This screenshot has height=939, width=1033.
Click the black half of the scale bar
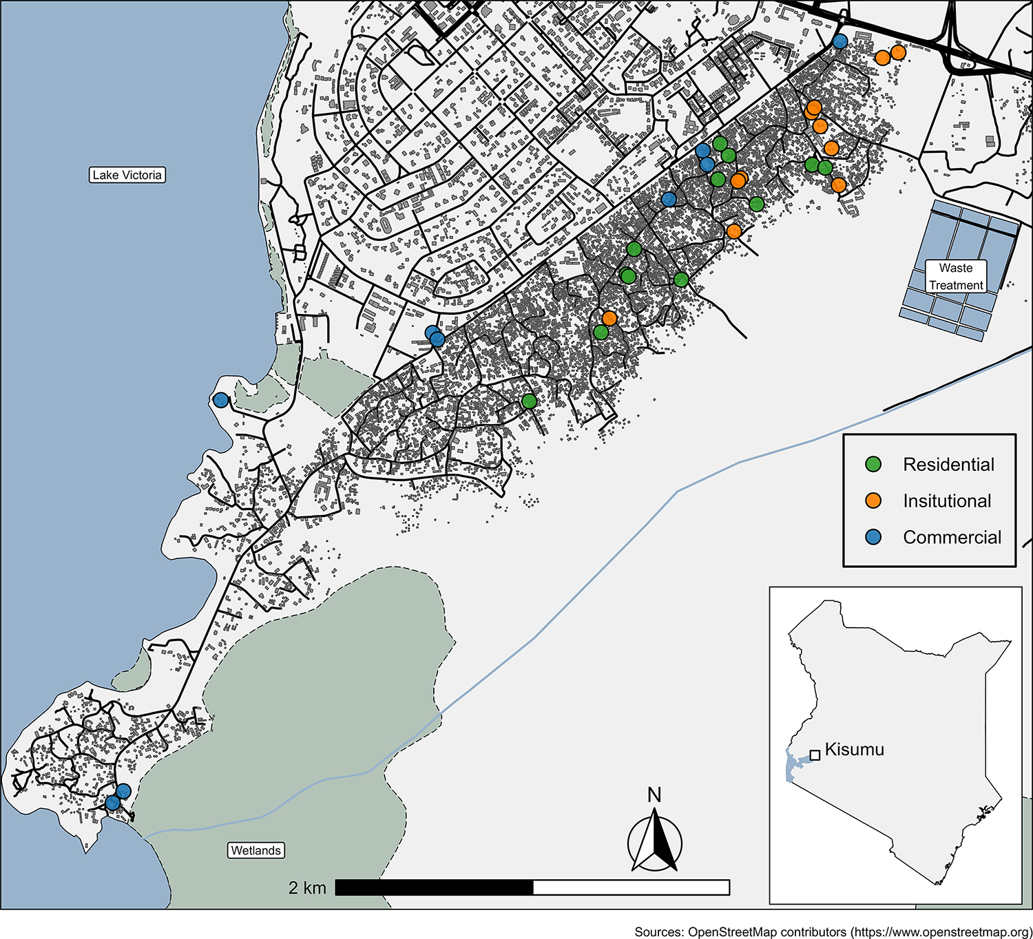coord(434,887)
